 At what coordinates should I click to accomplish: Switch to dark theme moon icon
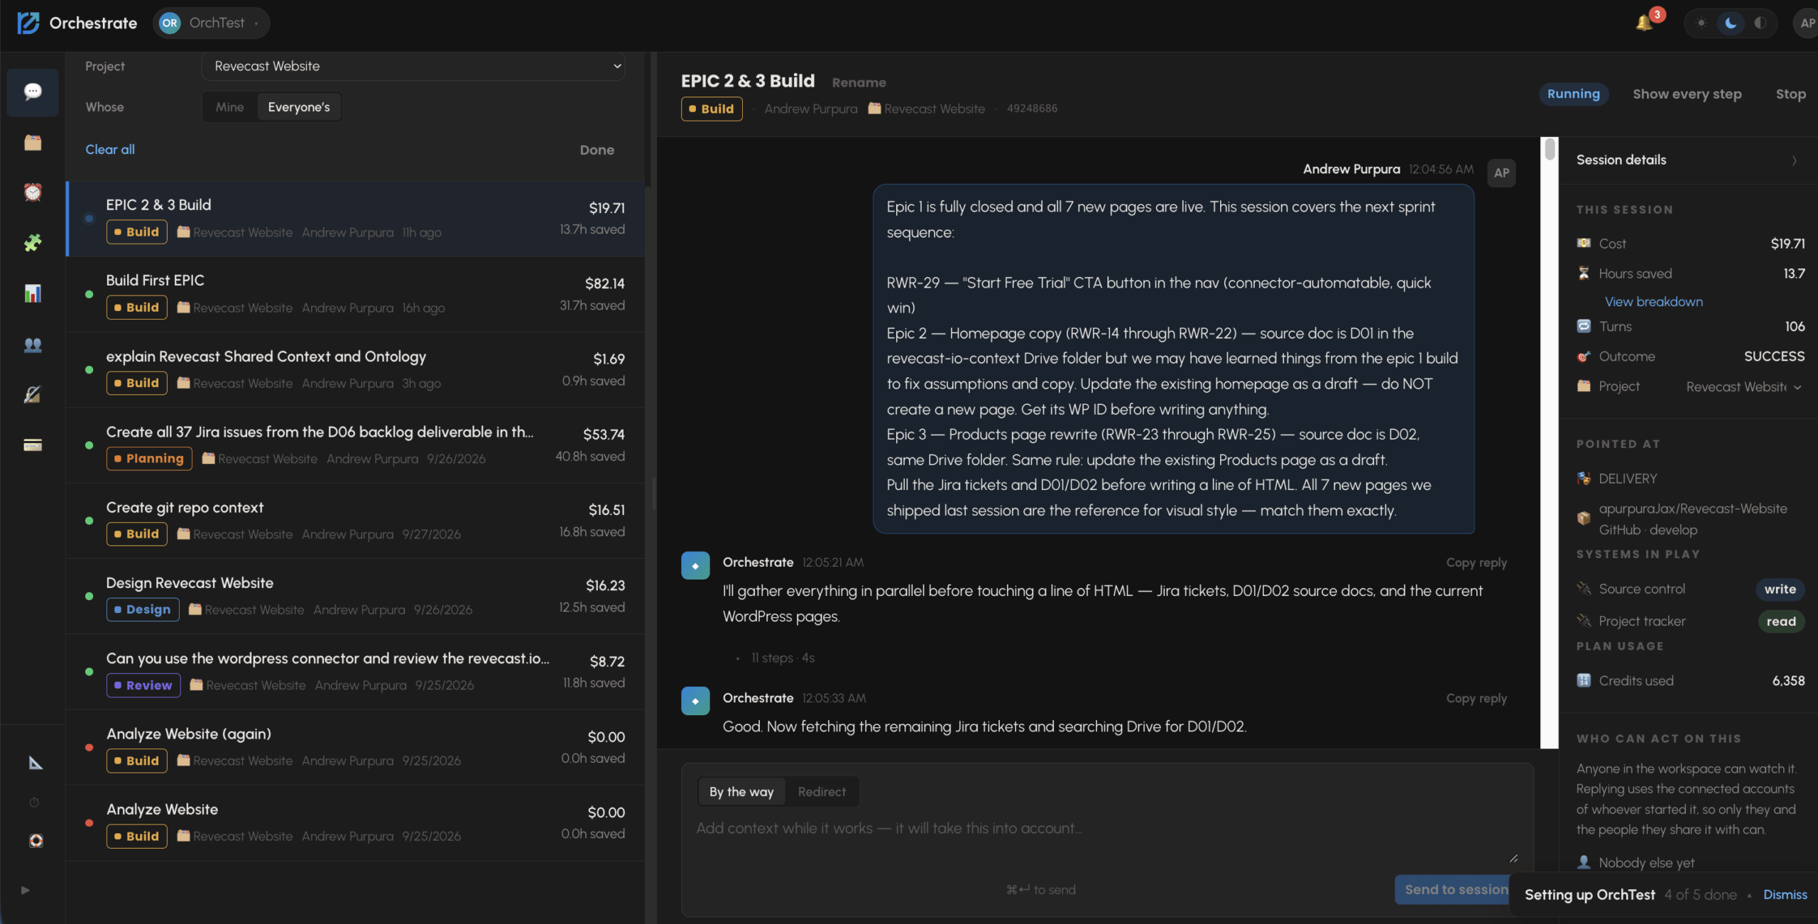[1731, 23]
